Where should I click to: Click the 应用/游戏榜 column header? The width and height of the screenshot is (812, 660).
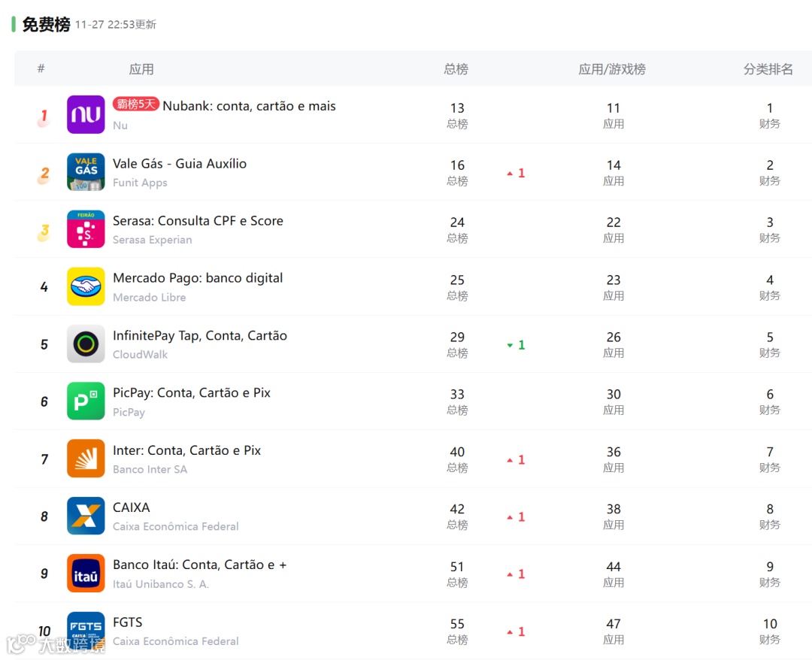coord(611,69)
